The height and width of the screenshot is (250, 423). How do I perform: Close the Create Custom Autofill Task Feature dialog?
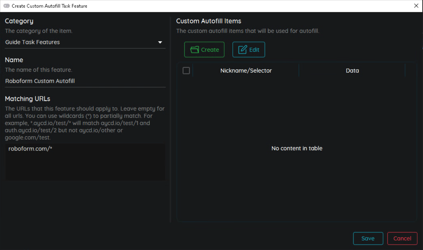416,6
